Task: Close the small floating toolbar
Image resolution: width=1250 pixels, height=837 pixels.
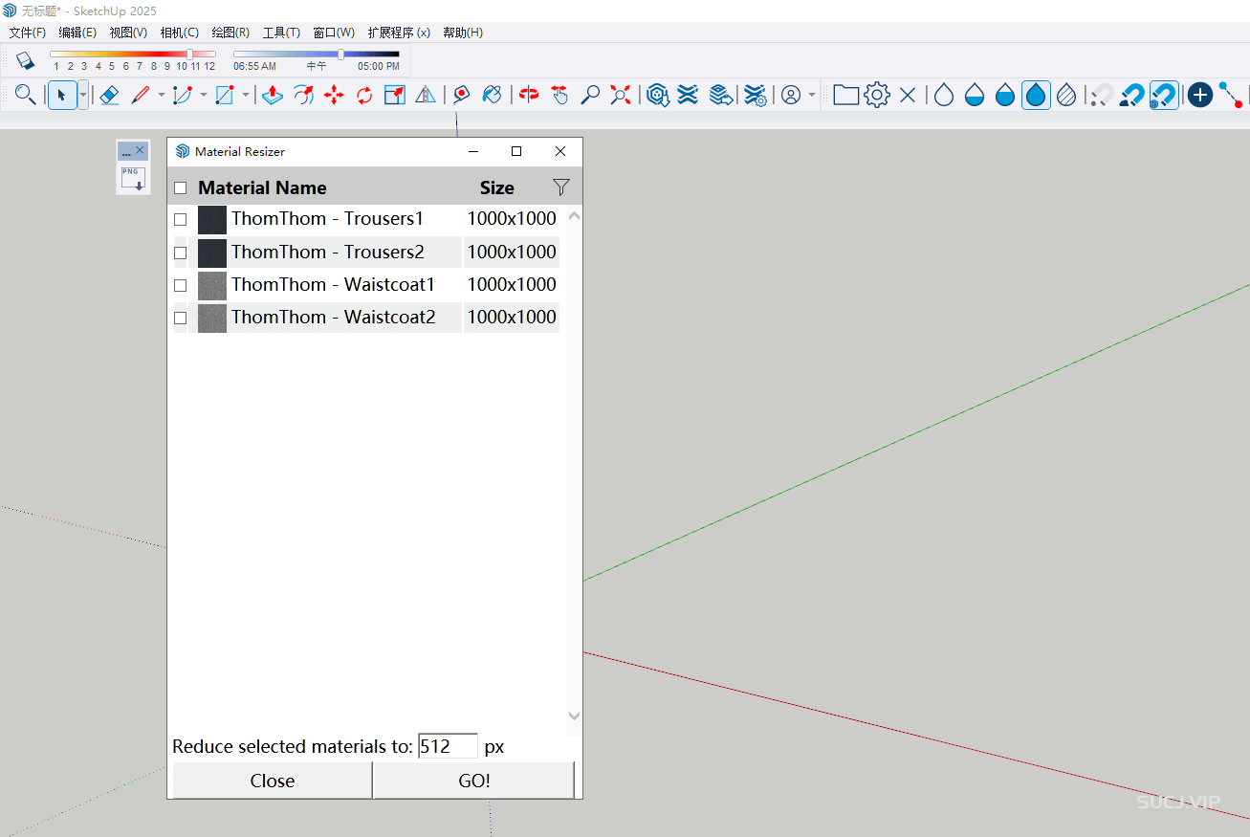Action: point(140,151)
